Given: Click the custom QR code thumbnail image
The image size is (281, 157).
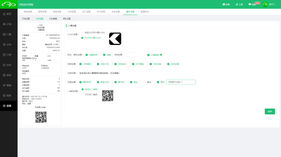Looking at the screenshot, I should [108, 95].
